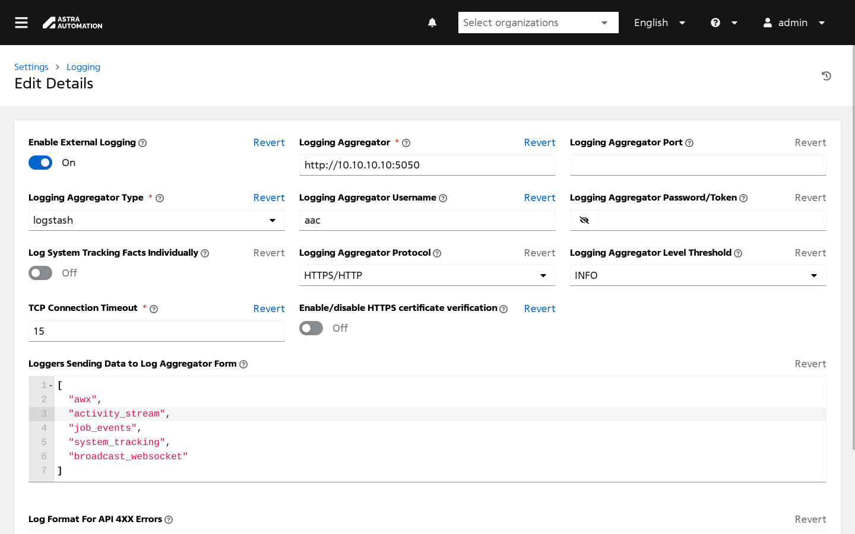Open the English language menu
Viewport: 855px width, 534px height.
[x=659, y=23]
